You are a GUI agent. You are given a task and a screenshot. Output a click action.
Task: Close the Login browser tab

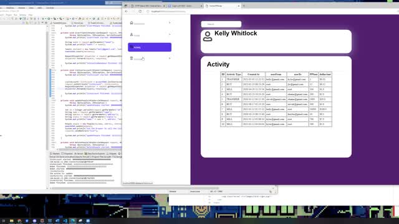tap(201, 6)
